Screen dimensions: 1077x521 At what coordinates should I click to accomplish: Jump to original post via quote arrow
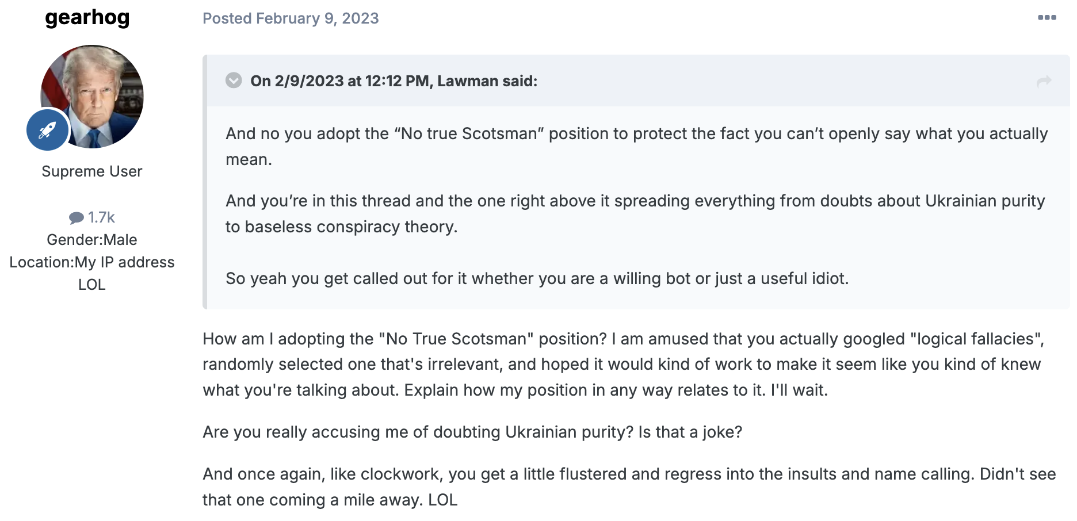pyautogui.click(x=1044, y=82)
